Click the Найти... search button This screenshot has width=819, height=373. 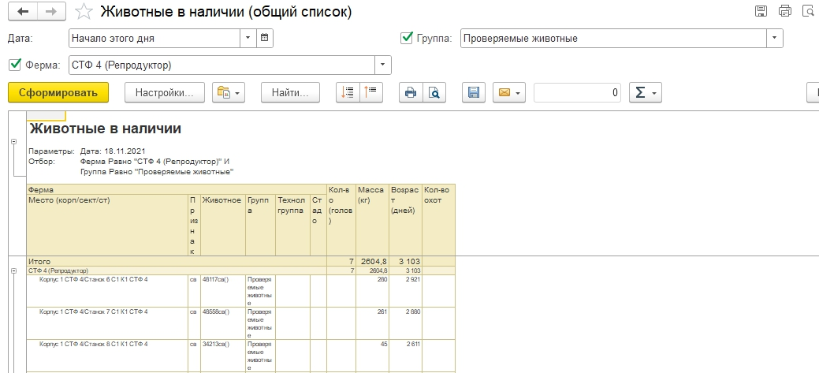point(290,92)
